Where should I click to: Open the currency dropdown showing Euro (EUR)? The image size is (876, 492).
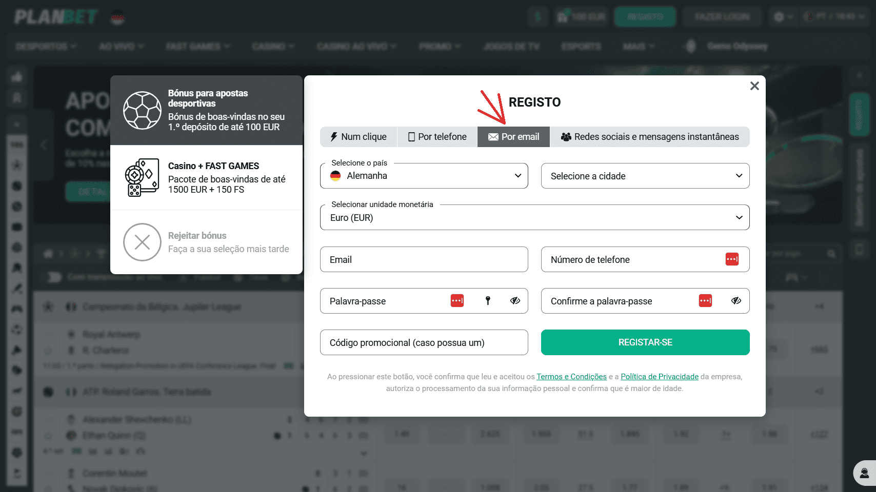pos(534,217)
